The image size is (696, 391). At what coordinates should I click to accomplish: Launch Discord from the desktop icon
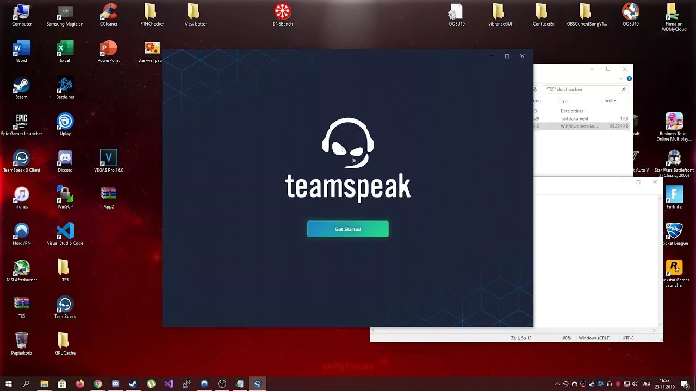[65, 161]
